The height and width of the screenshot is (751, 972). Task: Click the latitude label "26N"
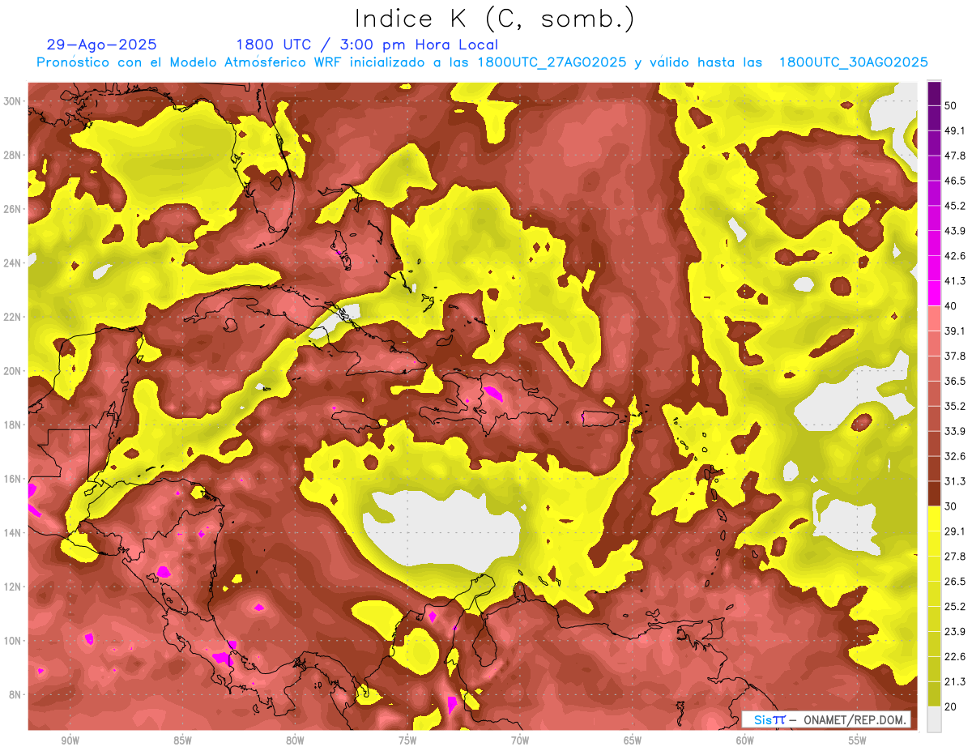point(14,209)
